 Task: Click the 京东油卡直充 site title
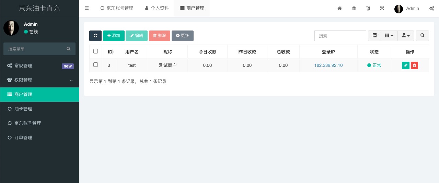point(39,8)
